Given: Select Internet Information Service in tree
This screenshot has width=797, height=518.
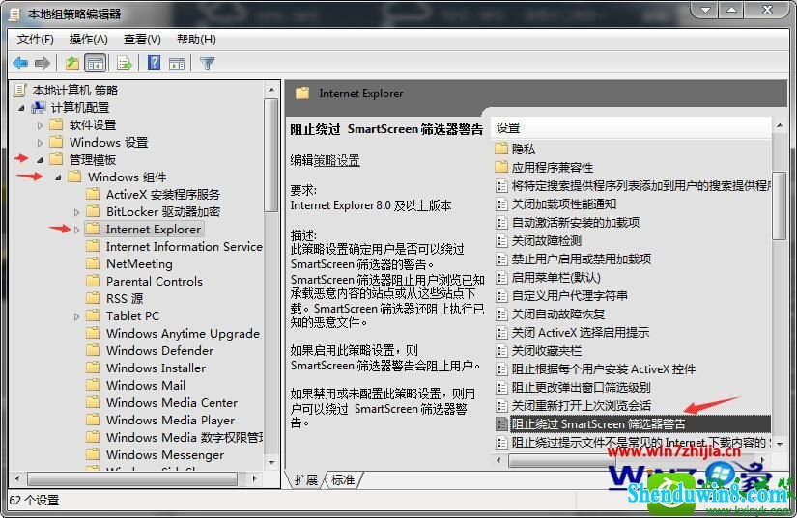Looking at the screenshot, I should tap(184, 247).
